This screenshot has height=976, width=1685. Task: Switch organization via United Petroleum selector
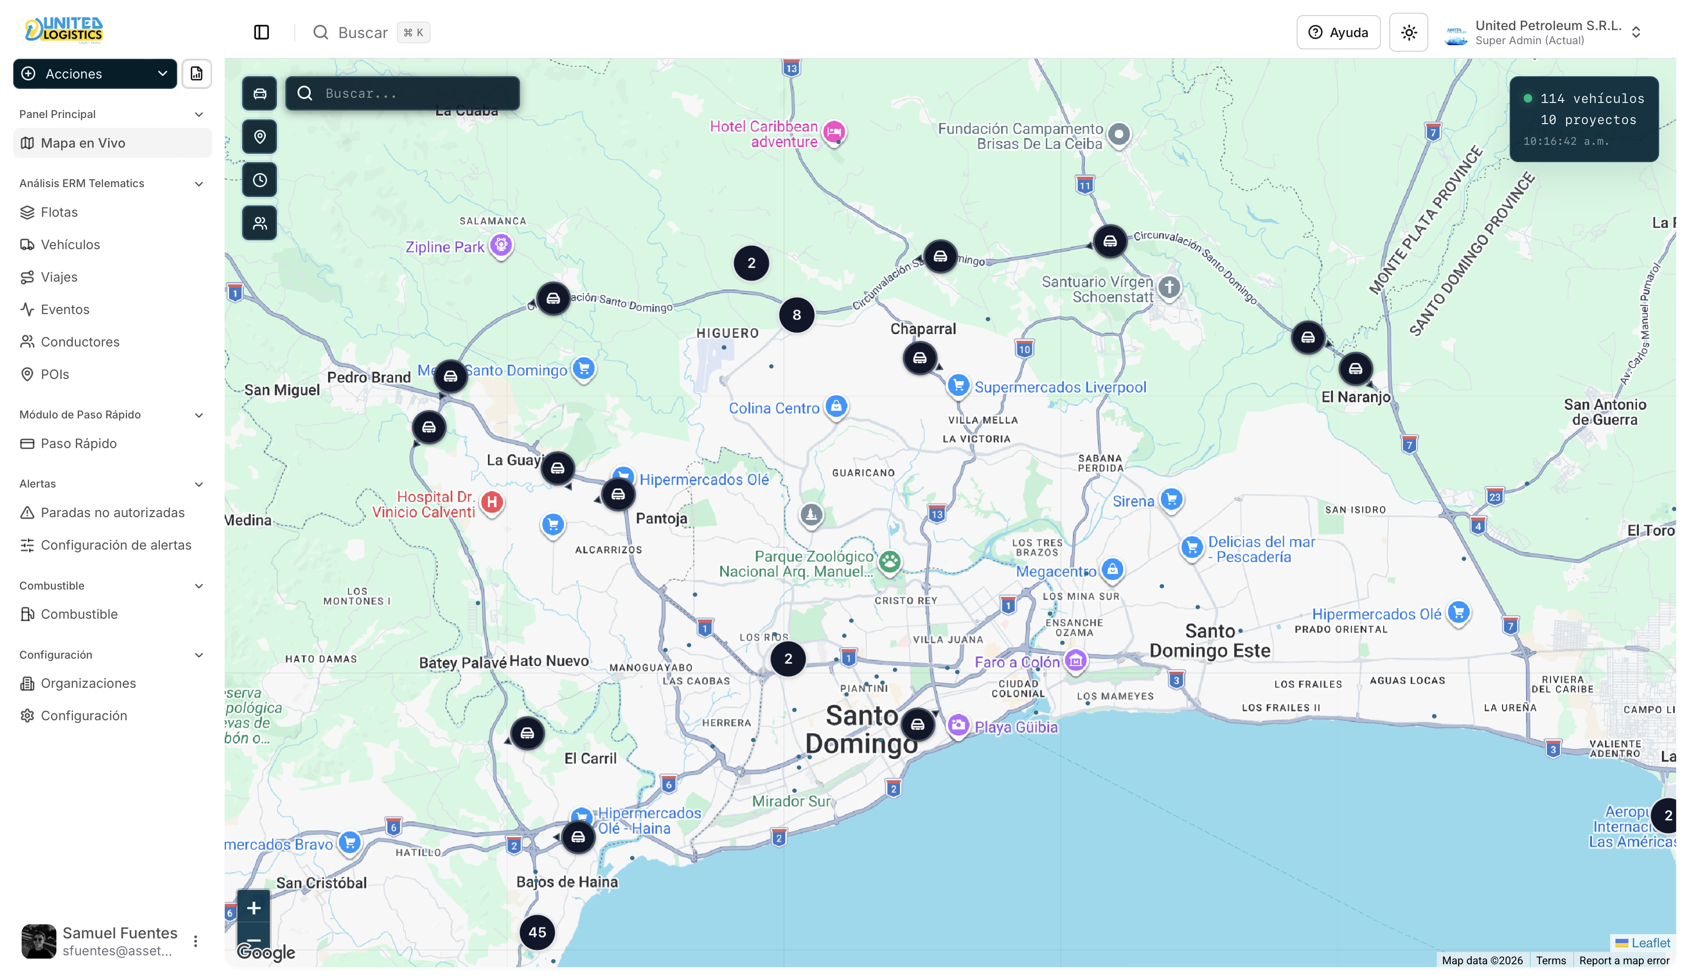(x=1543, y=32)
